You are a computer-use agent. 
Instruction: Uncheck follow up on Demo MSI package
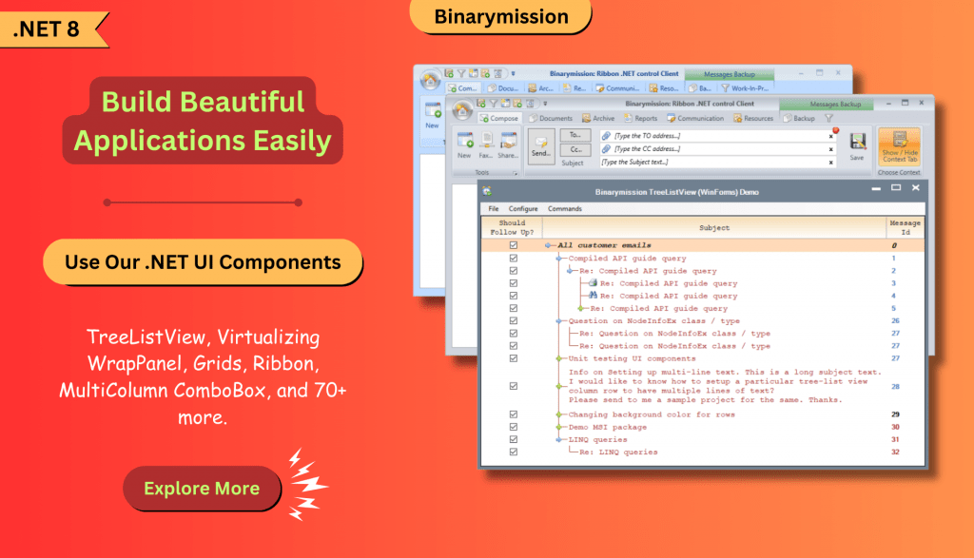[x=513, y=428]
